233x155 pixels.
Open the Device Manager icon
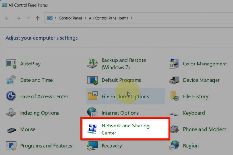click(x=174, y=80)
